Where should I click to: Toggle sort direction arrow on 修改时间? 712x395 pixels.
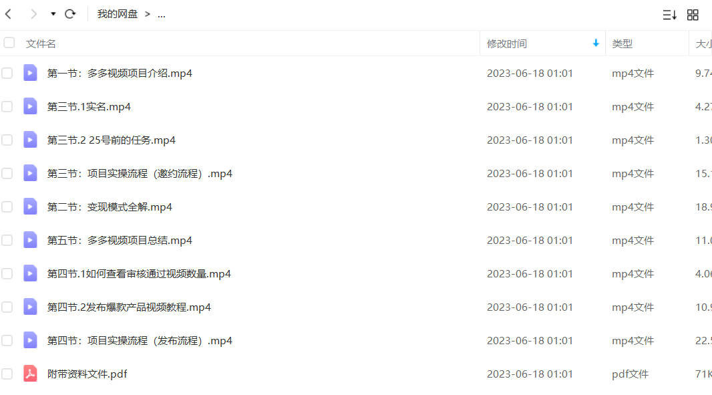(x=596, y=43)
